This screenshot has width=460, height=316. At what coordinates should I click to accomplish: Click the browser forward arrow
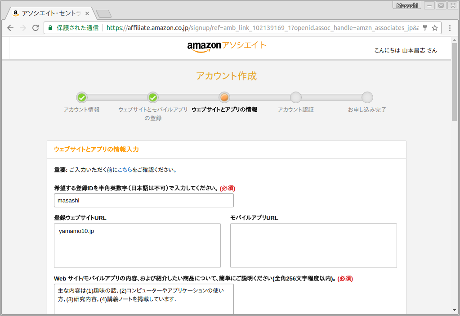[23, 28]
